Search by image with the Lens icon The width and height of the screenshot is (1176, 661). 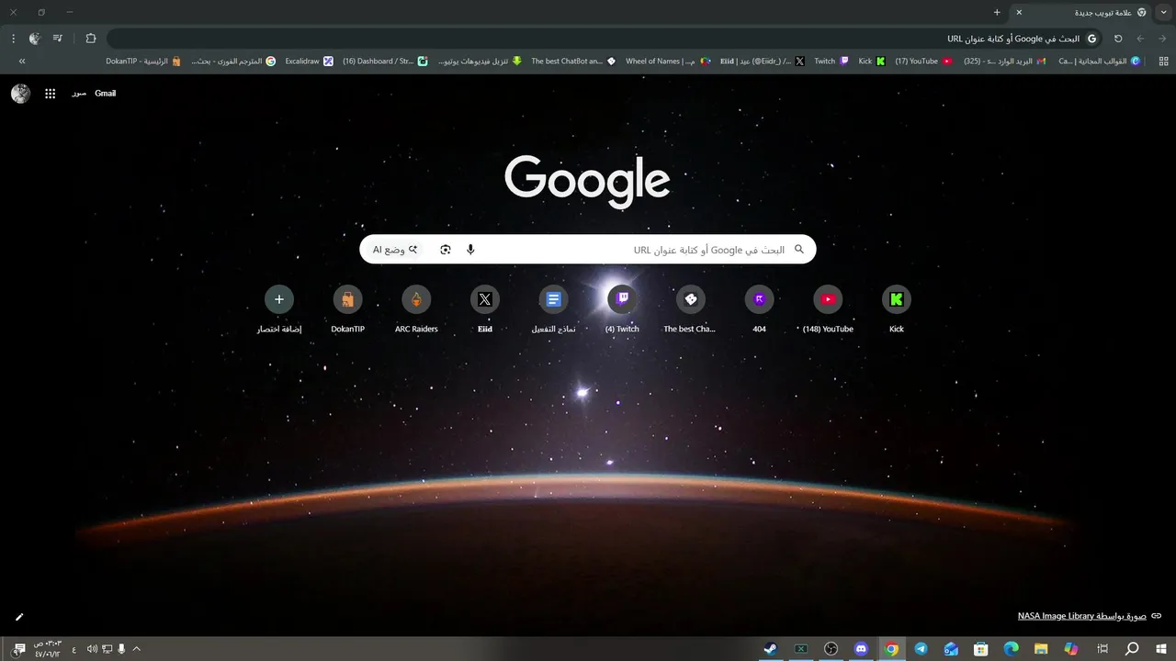(x=446, y=250)
